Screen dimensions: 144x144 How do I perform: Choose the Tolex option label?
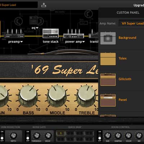point(122,58)
